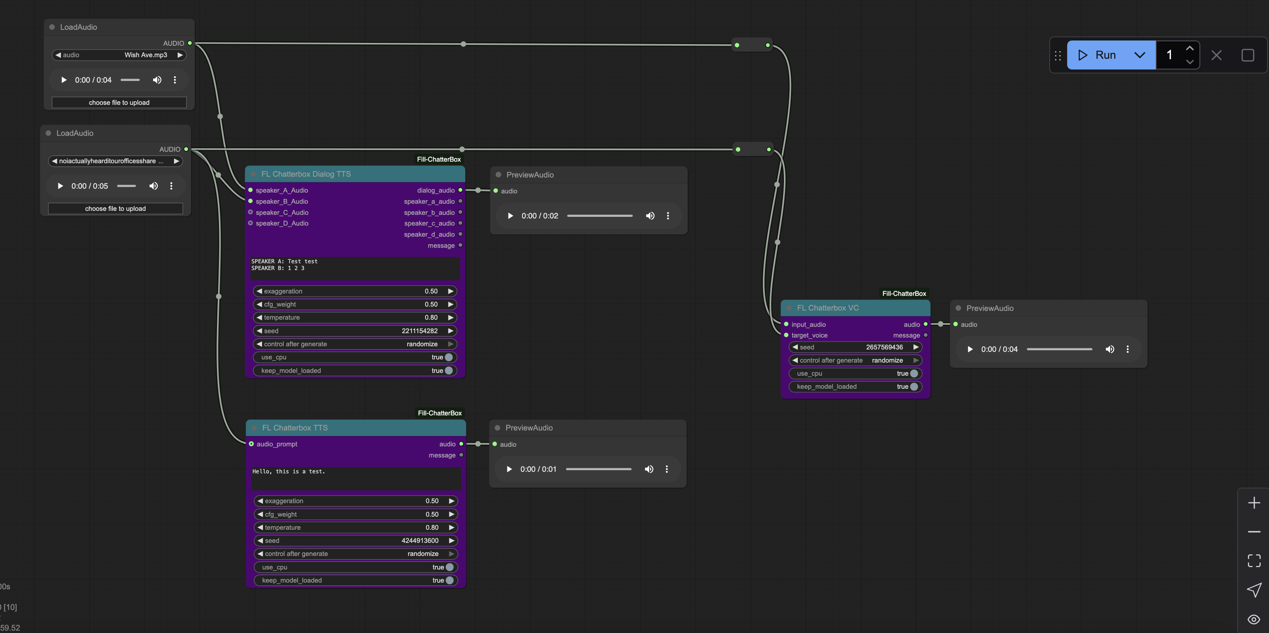The image size is (1269, 633).
Task: Toggle keep_model_loaded in Dialog TTS node
Action: pyautogui.click(x=449, y=371)
